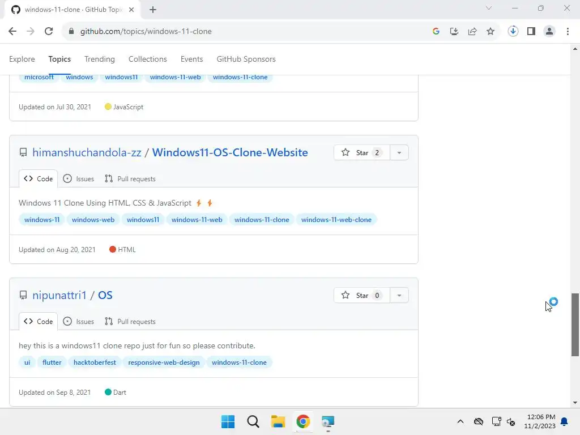Expand star list dropdown for nipunattri1 OS
Screen dimensions: 580x435
tap(399, 296)
